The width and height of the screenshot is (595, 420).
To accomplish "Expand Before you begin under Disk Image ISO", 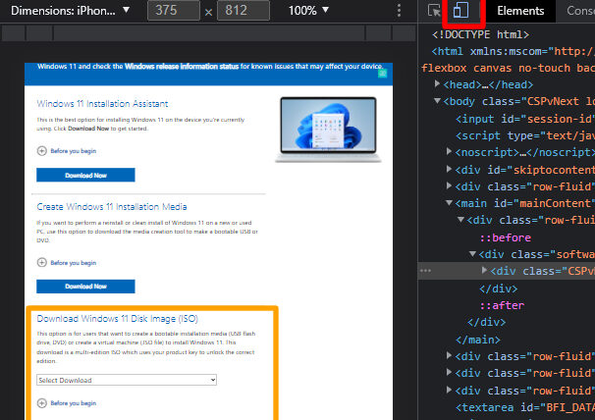I will [x=67, y=403].
